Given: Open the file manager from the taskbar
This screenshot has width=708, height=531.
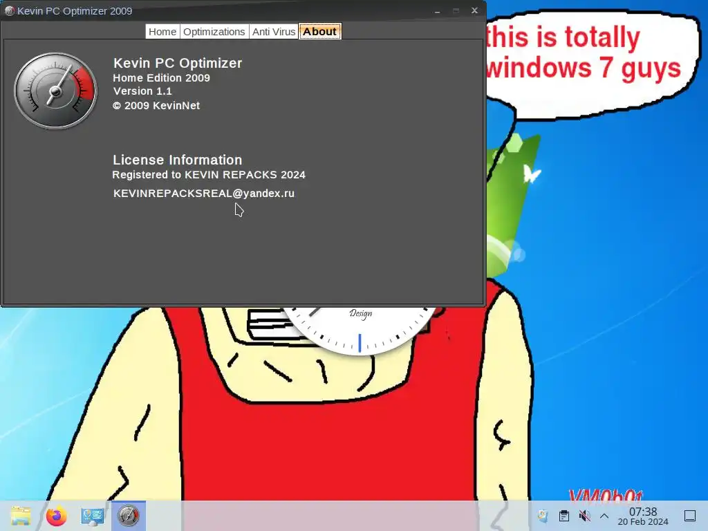Looking at the screenshot, I should [21, 516].
